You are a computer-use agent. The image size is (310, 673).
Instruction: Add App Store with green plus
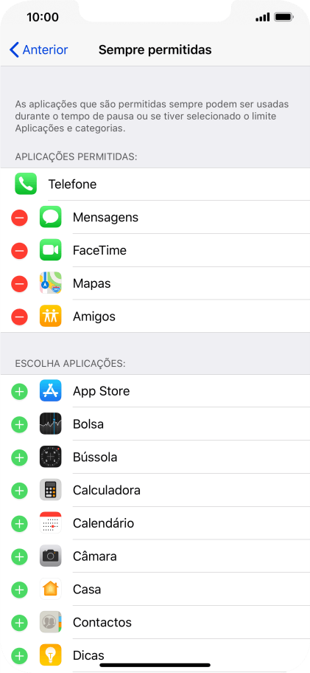(x=19, y=391)
